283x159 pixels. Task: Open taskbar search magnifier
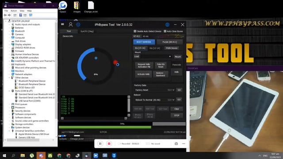(13, 155)
